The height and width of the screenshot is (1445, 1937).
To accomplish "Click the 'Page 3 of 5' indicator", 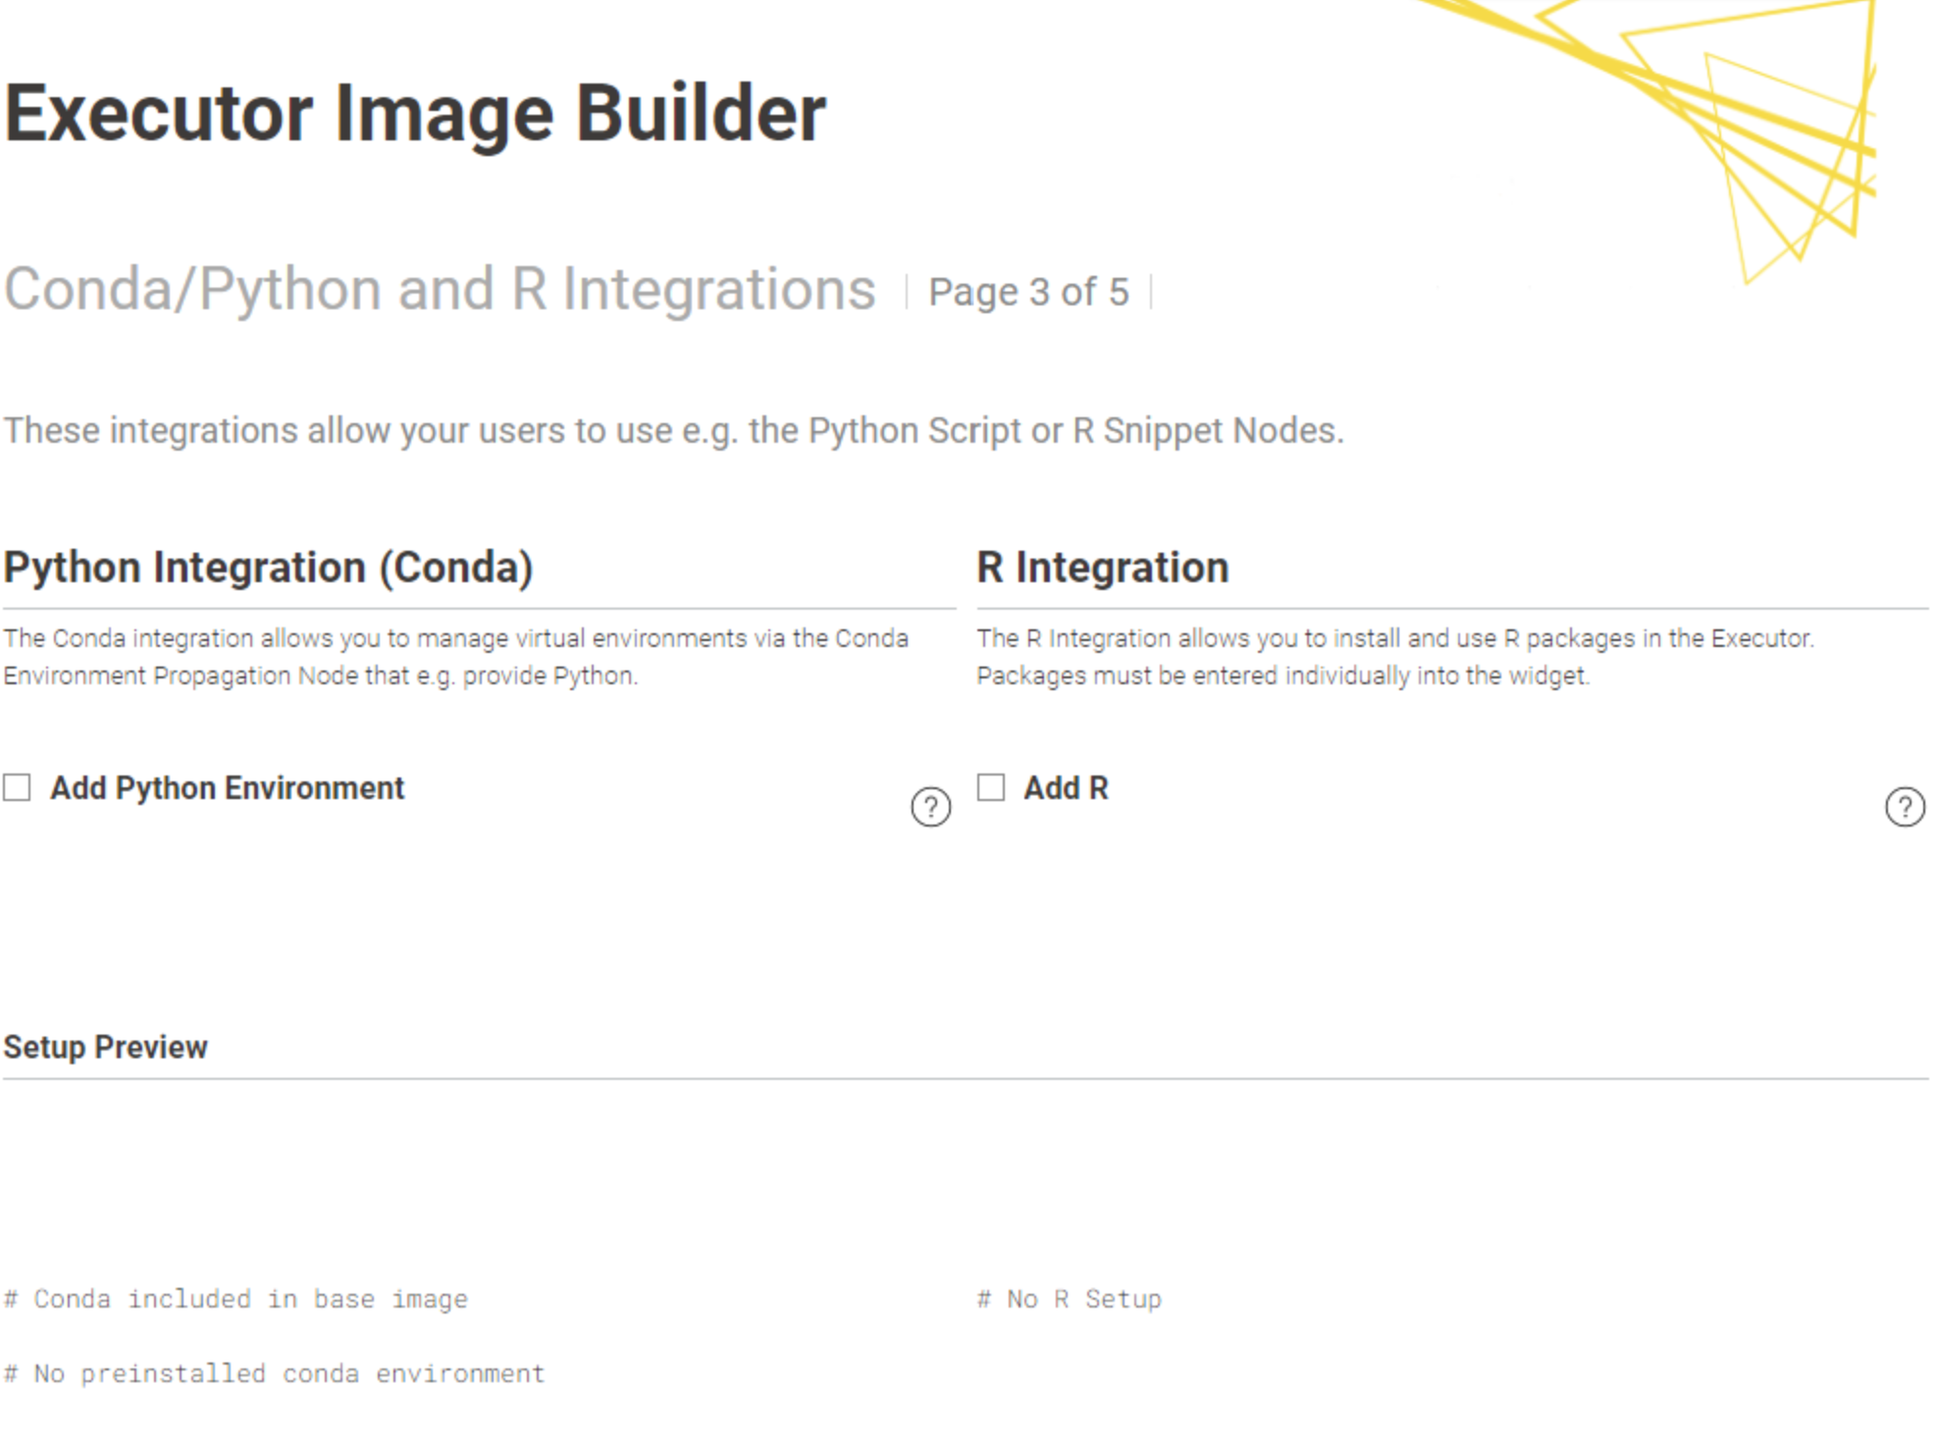I will [1027, 292].
